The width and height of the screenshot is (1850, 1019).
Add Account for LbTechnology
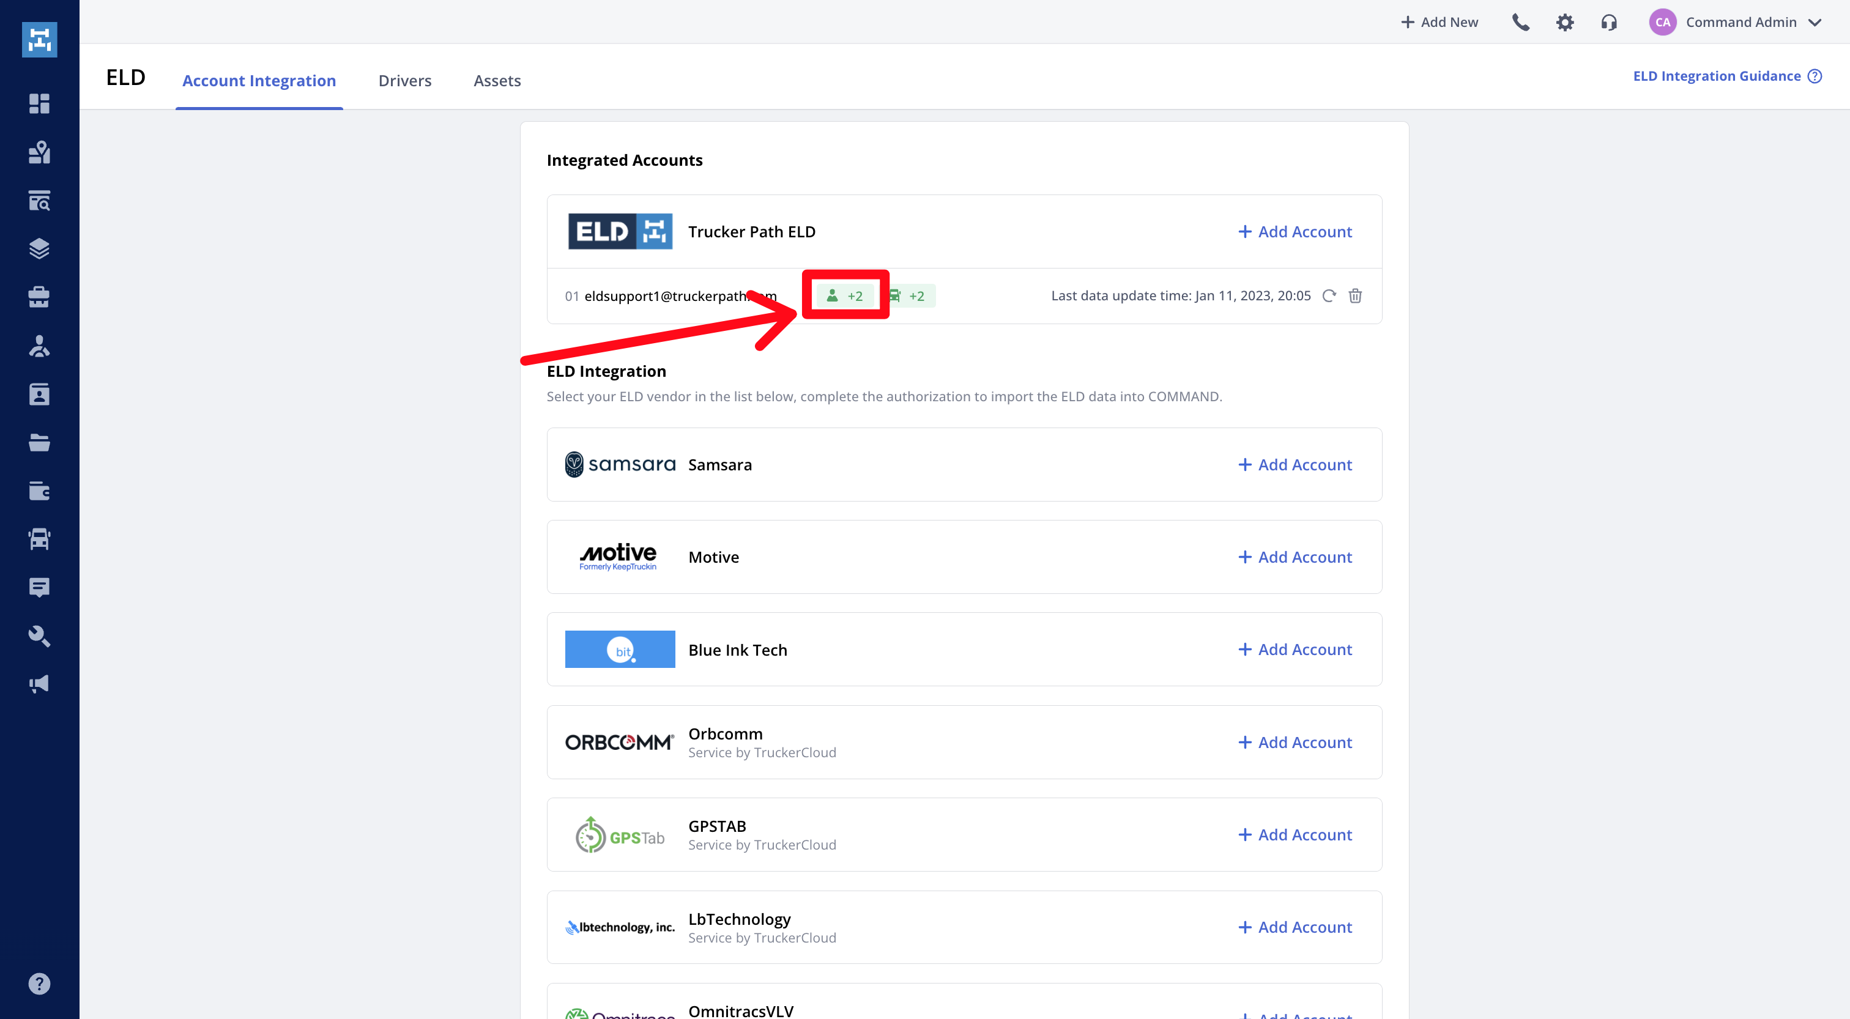[1295, 927]
